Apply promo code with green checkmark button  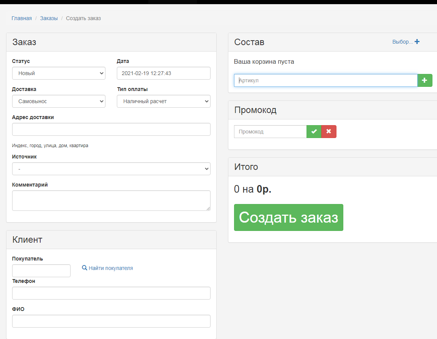(x=314, y=132)
